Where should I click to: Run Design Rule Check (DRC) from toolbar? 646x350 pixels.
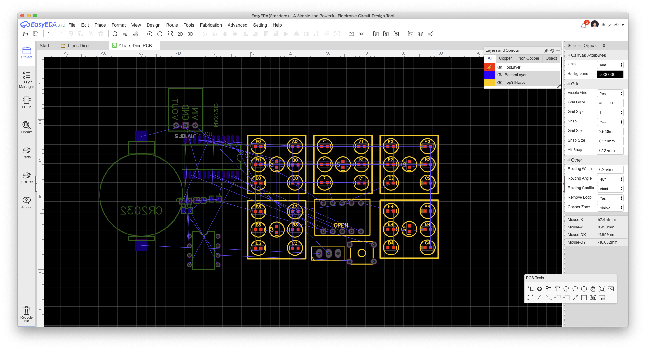[x=361, y=34]
